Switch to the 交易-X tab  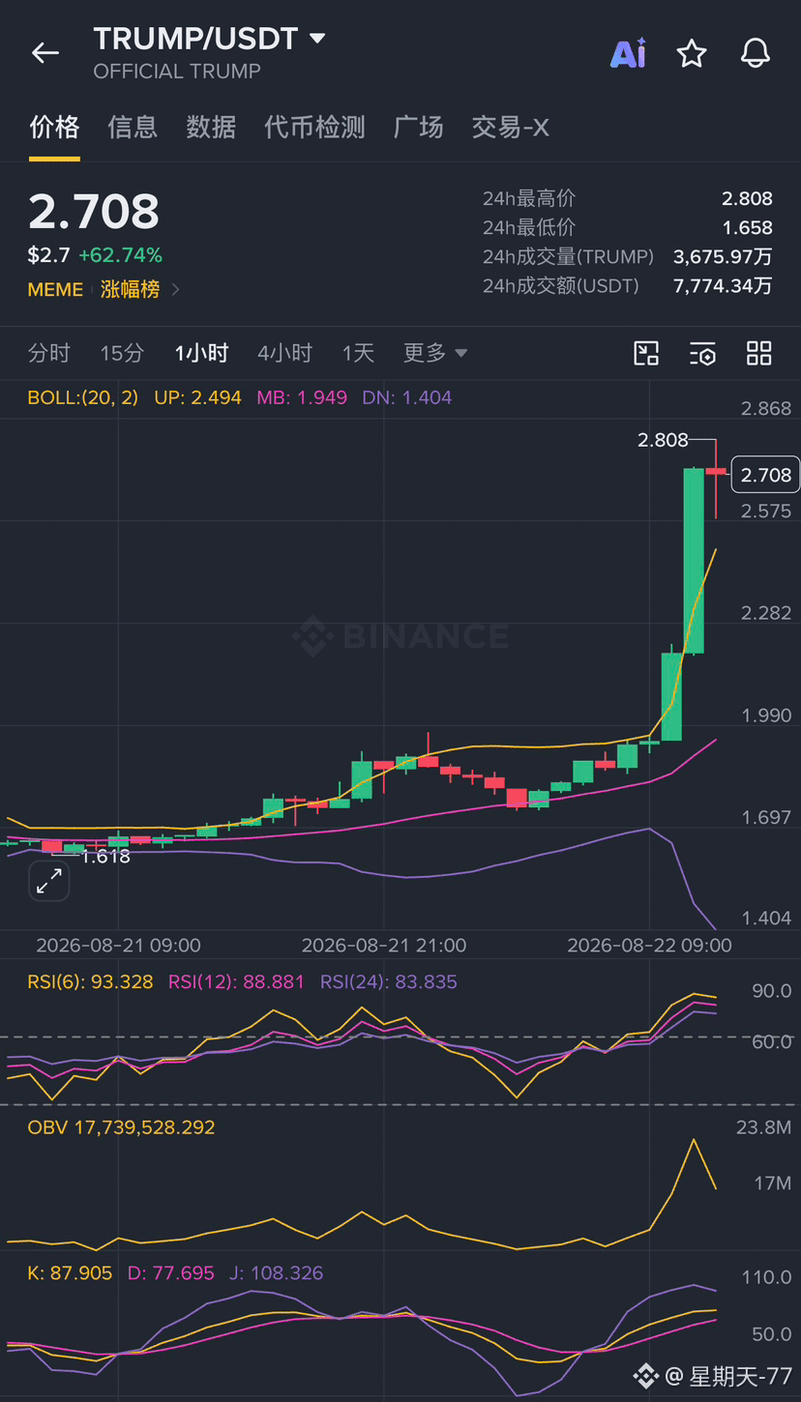coord(511,127)
